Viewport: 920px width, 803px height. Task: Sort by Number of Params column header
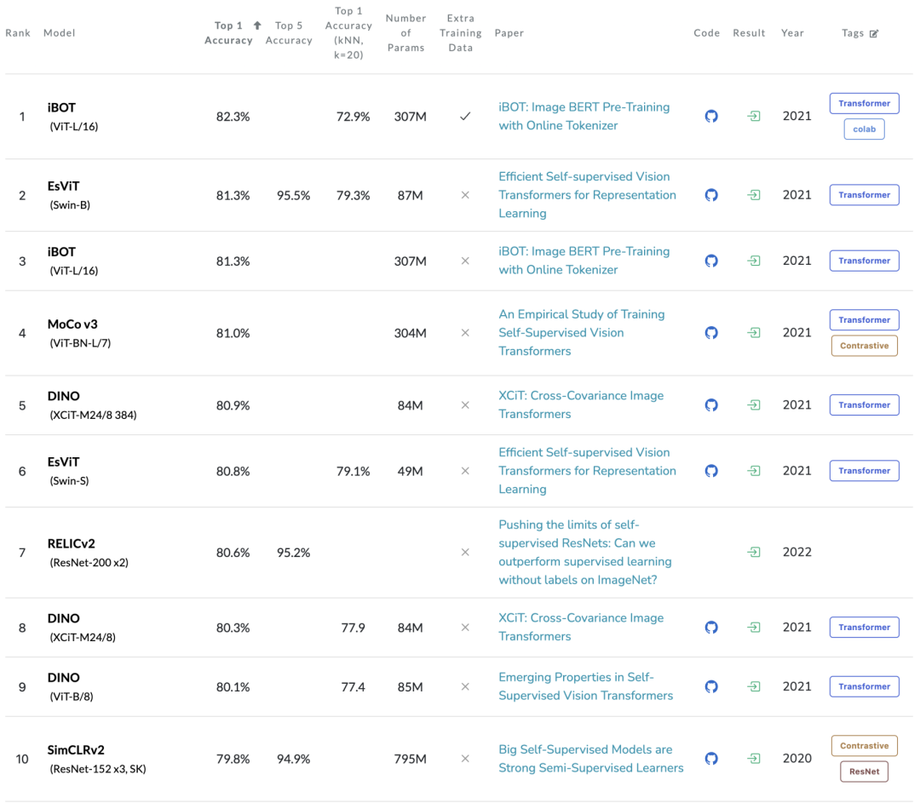[405, 33]
